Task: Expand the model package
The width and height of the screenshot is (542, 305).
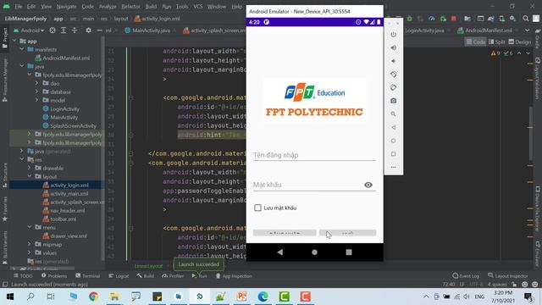Action: 36,100
